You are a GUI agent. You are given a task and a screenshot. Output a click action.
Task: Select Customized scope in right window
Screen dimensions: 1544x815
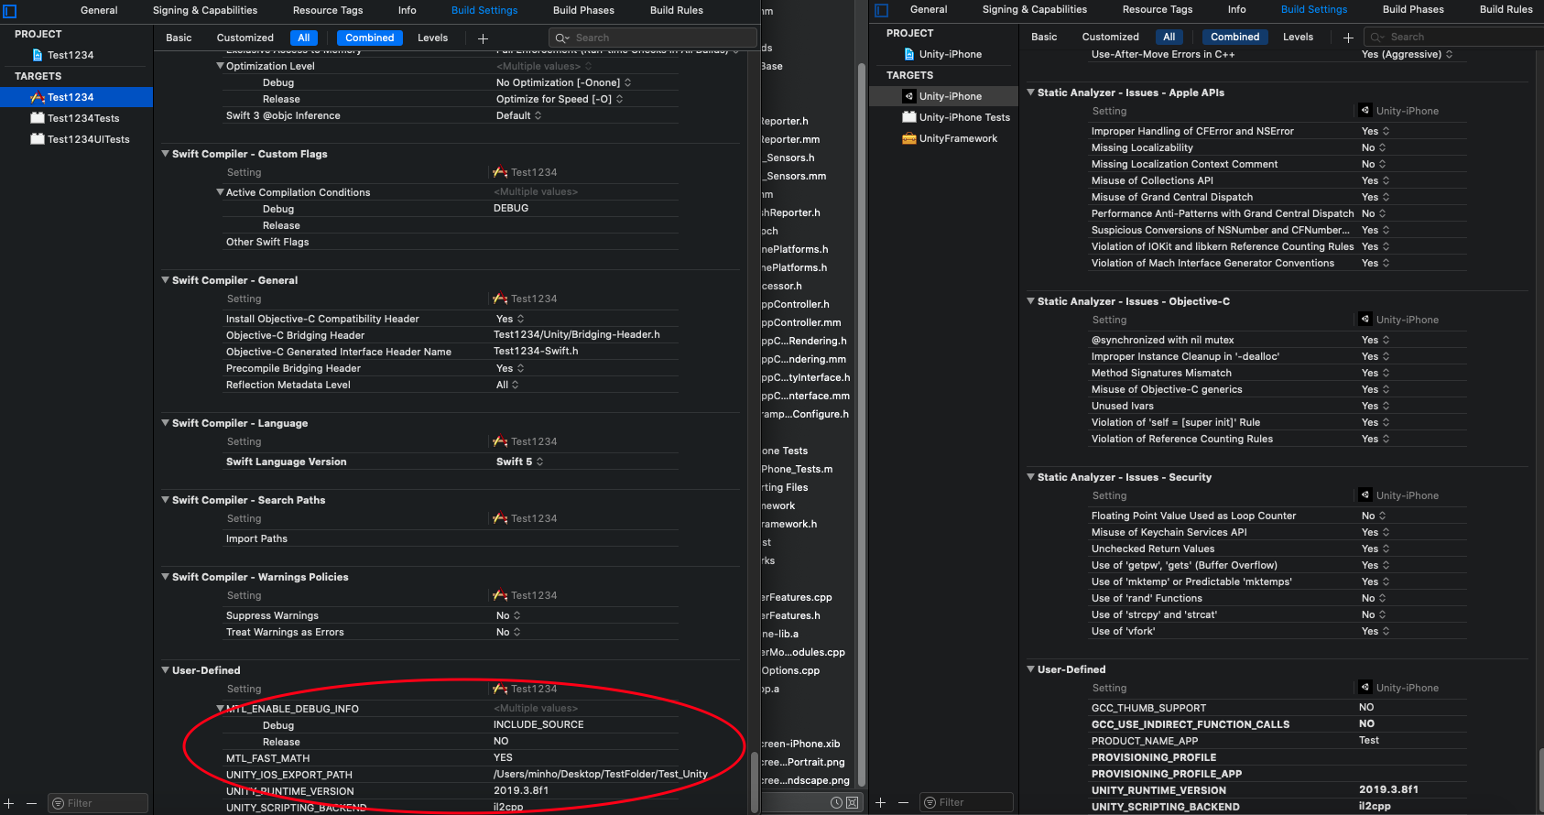(x=1111, y=37)
